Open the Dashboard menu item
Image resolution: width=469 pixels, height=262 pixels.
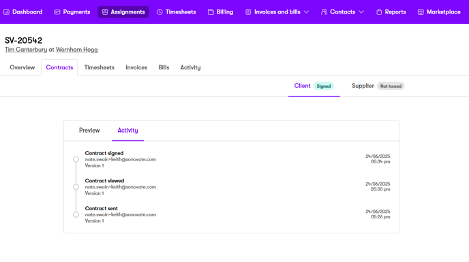pyautogui.click(x=23, y=12)
